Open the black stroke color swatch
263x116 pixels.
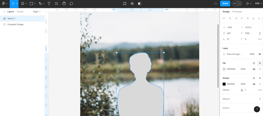[224, 84]
